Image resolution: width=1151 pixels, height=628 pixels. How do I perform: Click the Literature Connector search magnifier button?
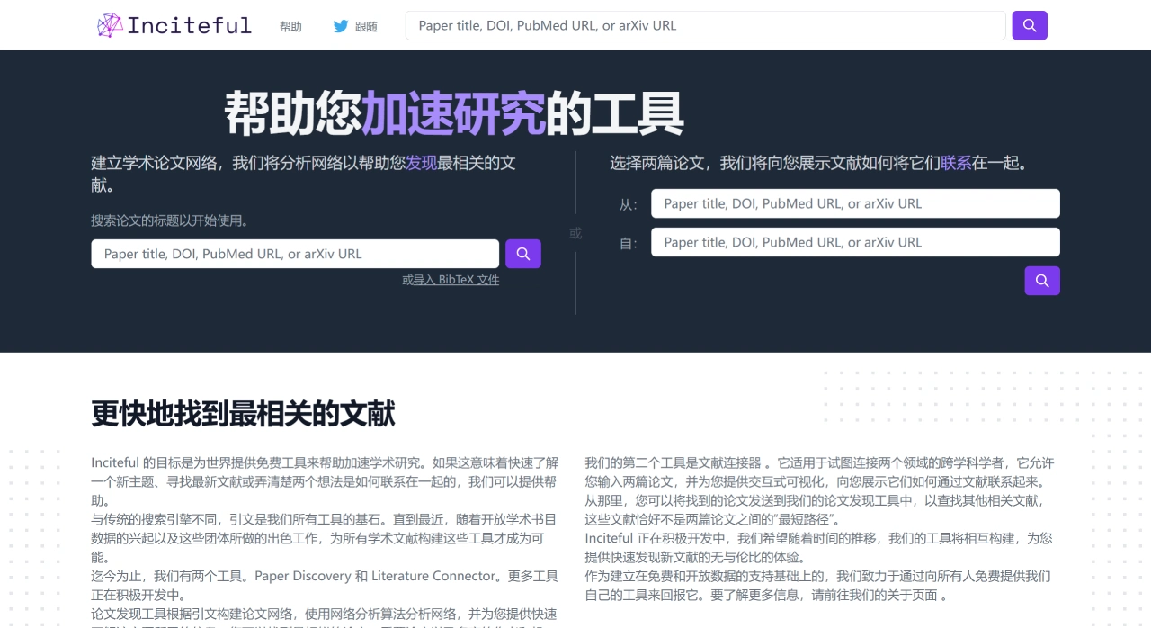pos(1041,281)
